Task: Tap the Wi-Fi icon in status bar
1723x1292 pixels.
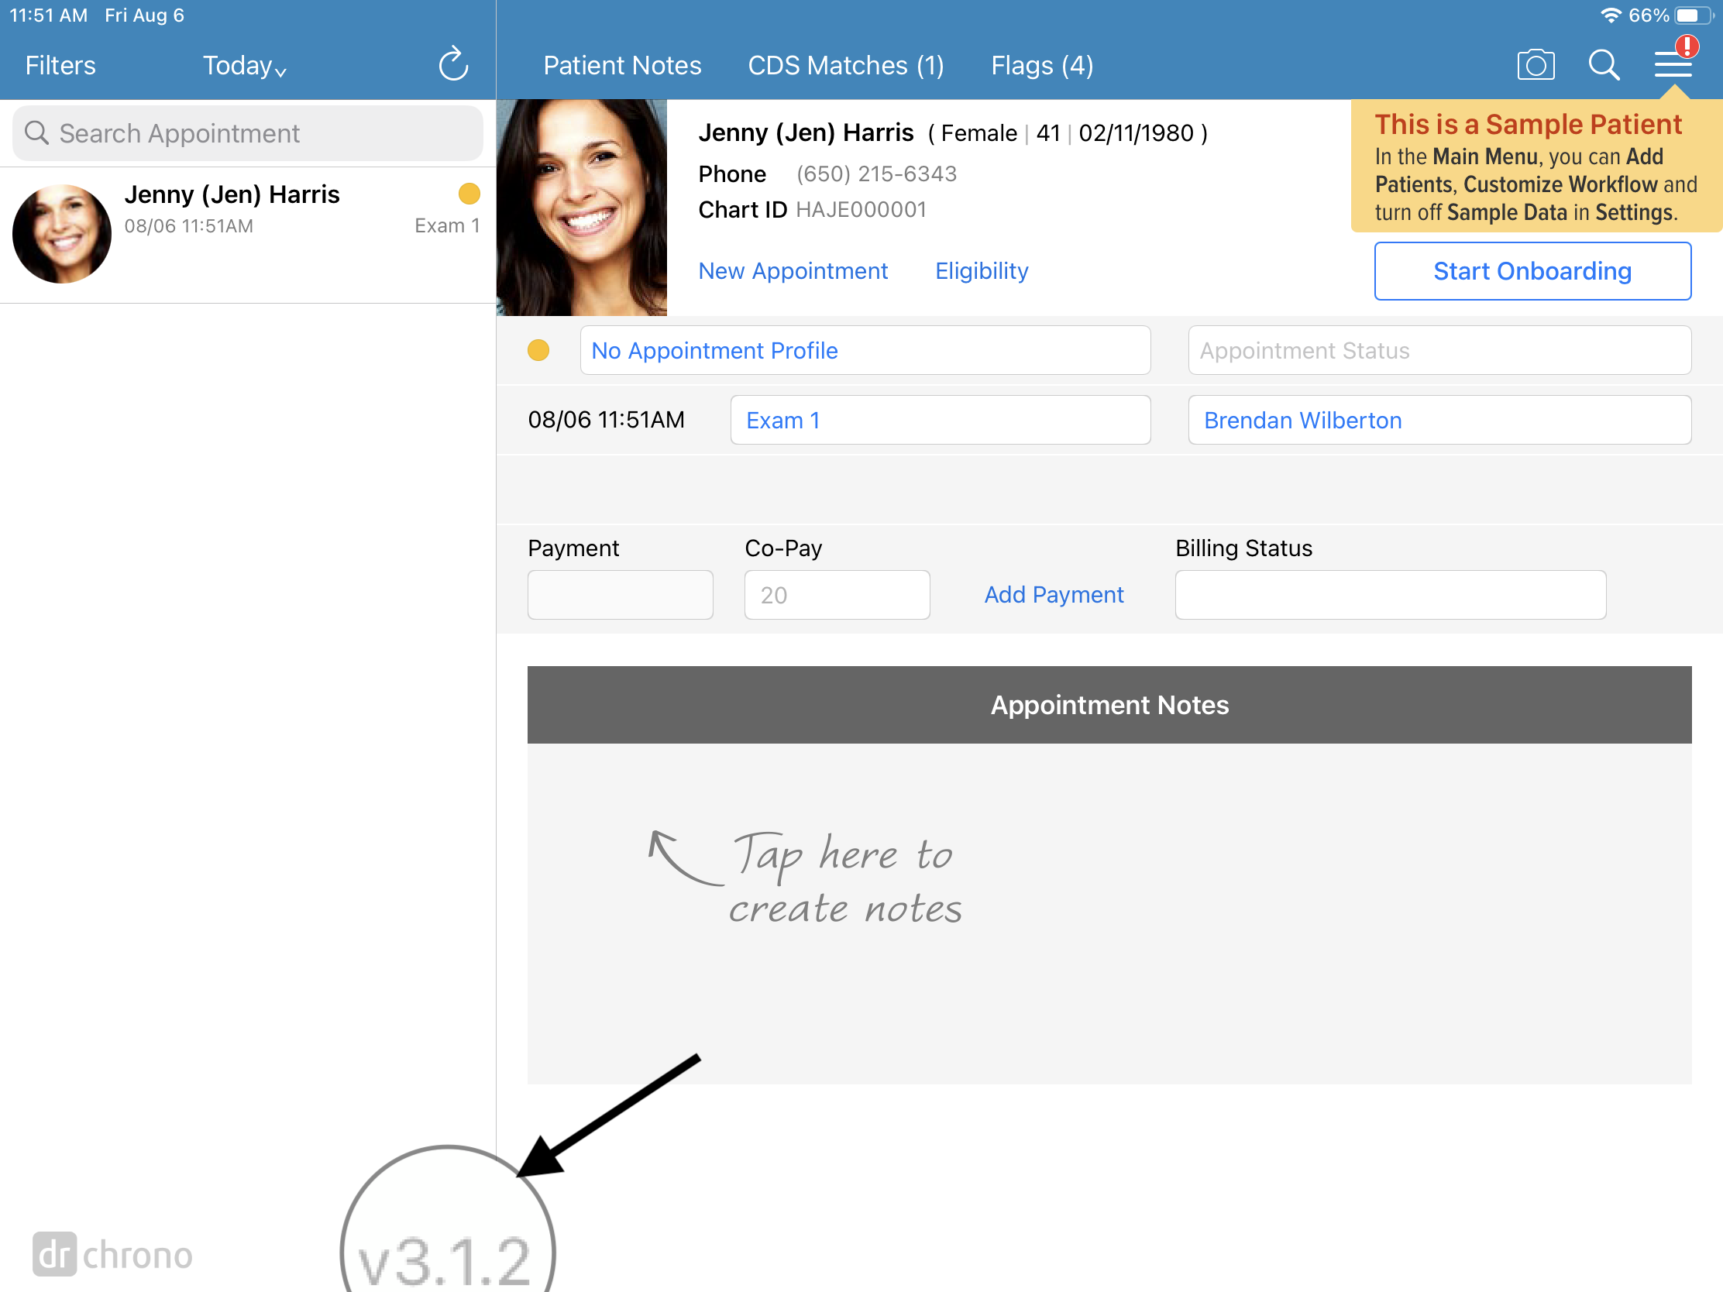Action: pos(1610,15)
